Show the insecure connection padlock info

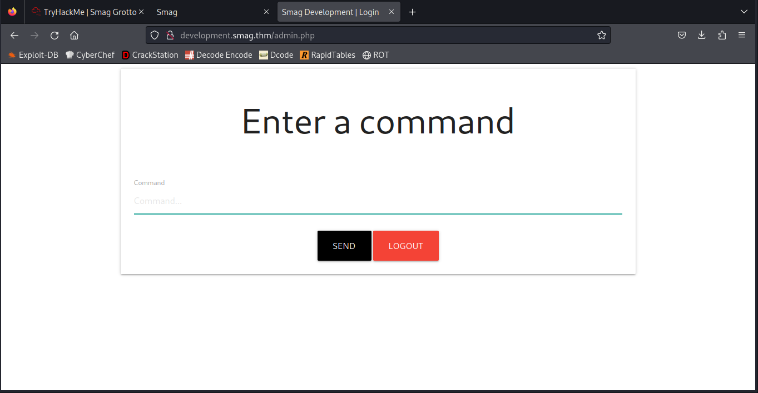[170, 35]
